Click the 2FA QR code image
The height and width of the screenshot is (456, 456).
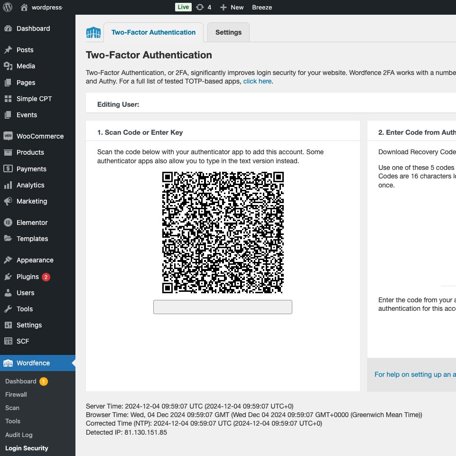223,233
